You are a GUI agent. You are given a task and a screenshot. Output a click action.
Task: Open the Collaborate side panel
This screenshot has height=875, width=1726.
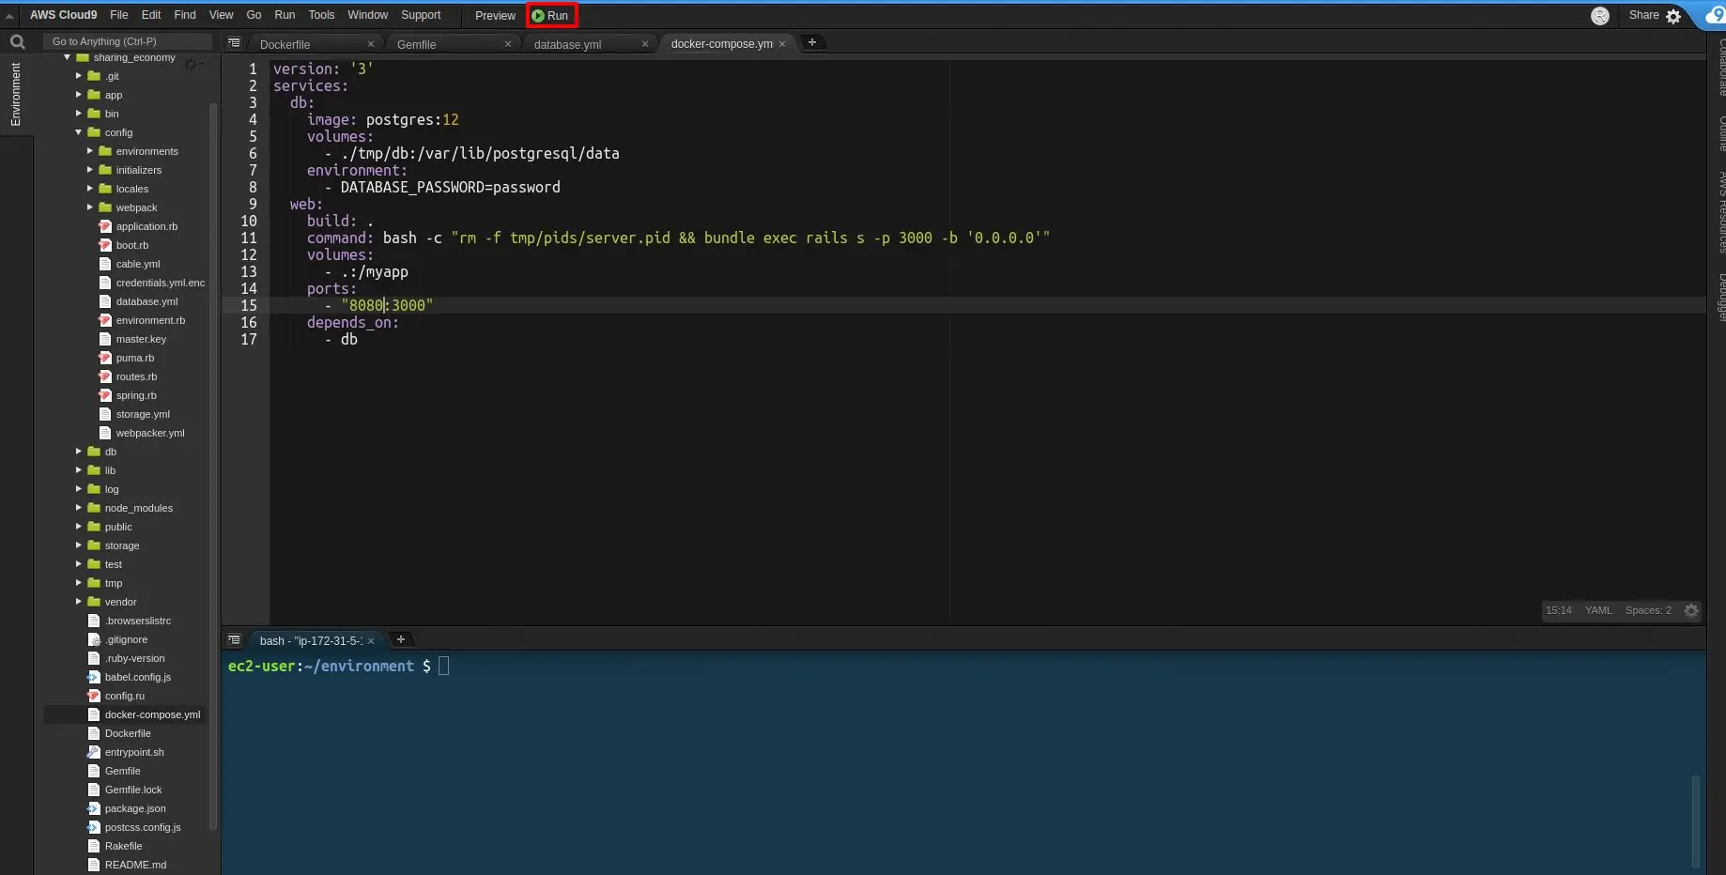1721,68
